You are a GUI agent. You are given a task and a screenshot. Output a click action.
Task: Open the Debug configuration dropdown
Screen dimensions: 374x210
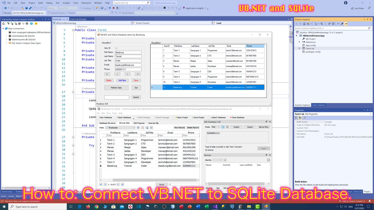(53, 8)
